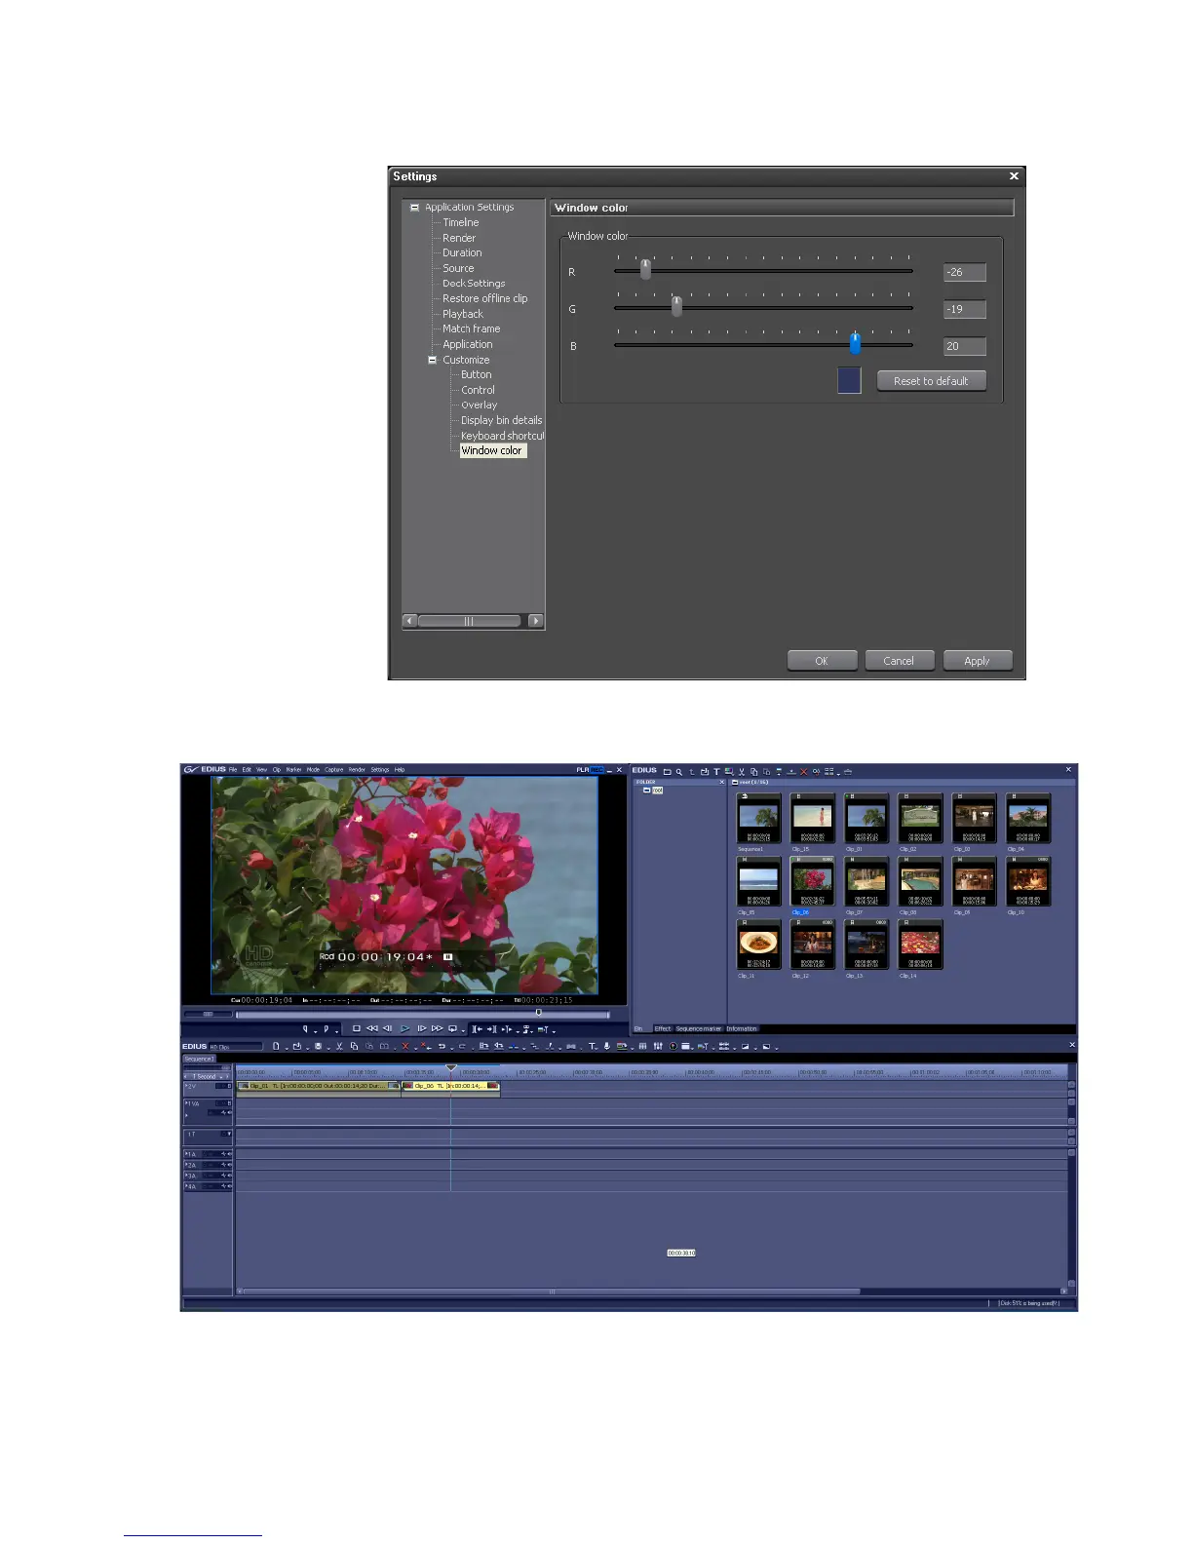Click the Create Title T on timeline toolbar

593,1046
